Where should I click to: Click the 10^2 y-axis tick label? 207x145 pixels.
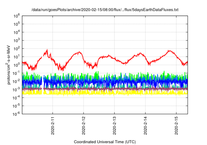[16, 49]
